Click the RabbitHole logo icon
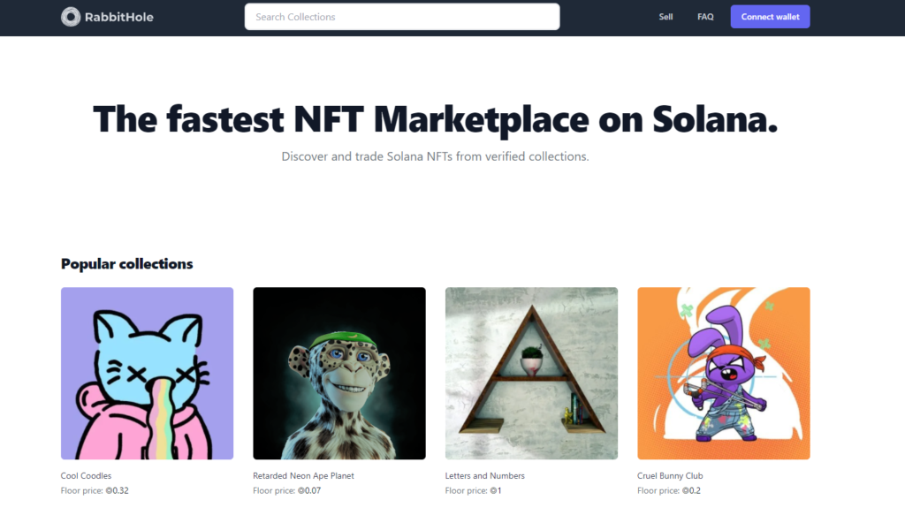 point(70,16)
